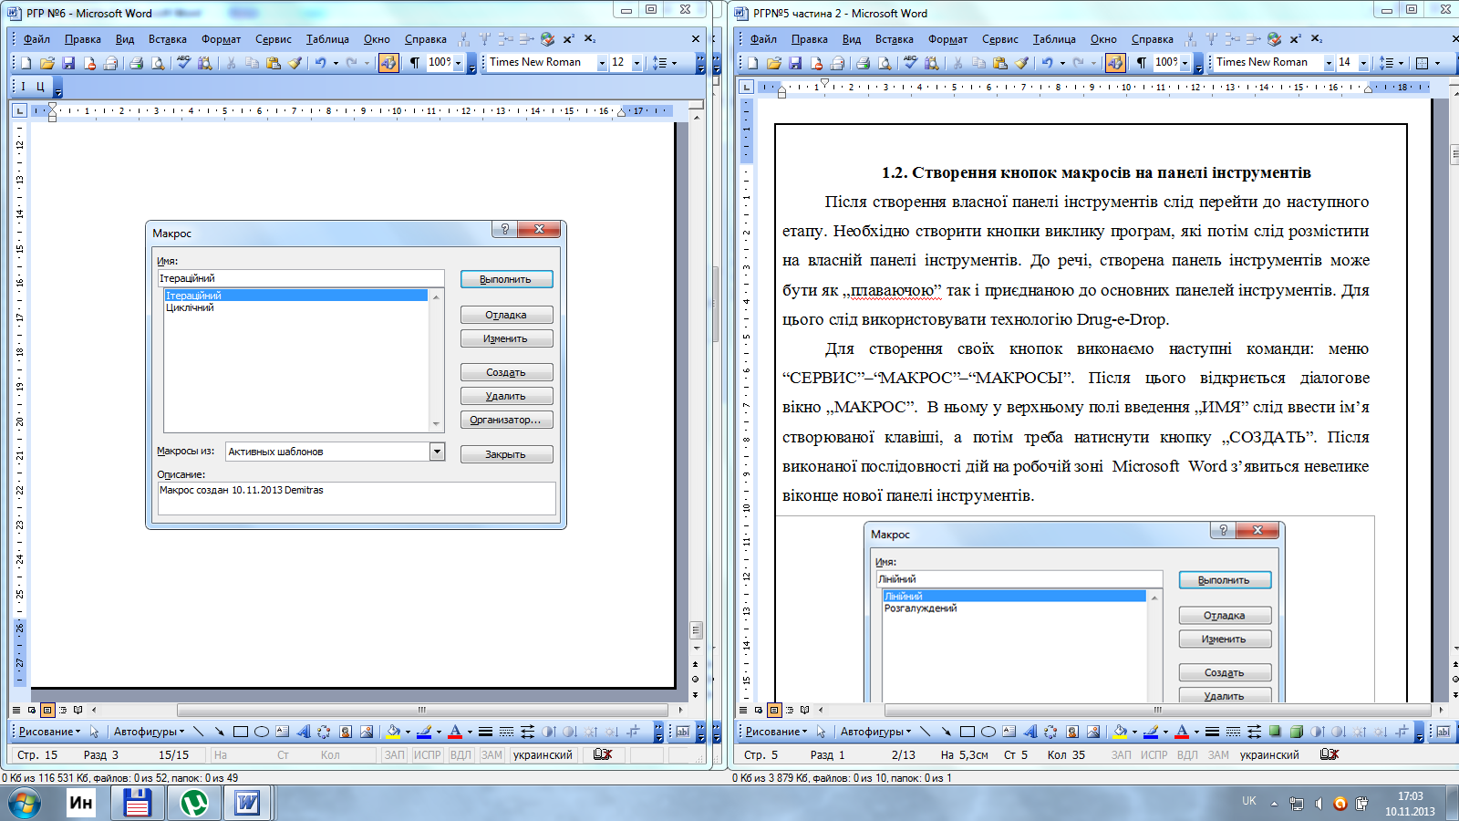Click Print icon in РГР №6 toolbar
This screenshot has width=1459, height=821.
[136, 63]
